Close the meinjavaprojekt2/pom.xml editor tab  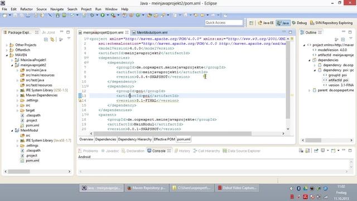127,32
